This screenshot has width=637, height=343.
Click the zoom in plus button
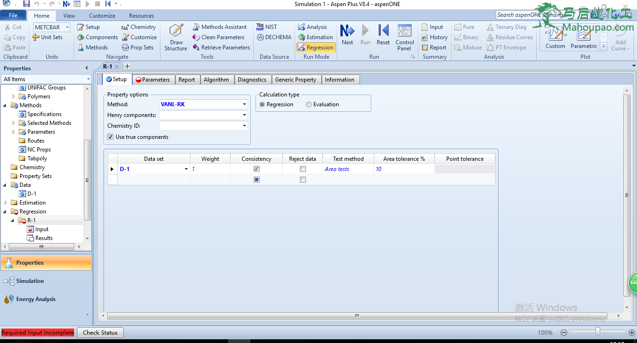point(632,332)
